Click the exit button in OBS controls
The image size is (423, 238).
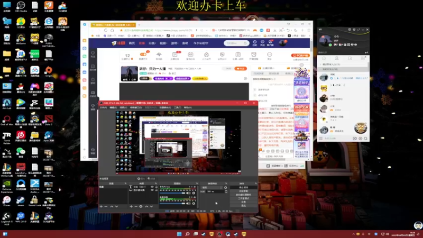(x=244, y=206)
